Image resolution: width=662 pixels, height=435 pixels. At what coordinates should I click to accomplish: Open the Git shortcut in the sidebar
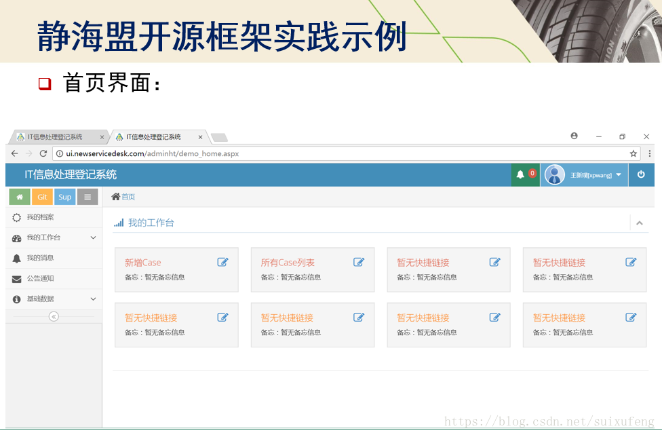click(41, 196)
